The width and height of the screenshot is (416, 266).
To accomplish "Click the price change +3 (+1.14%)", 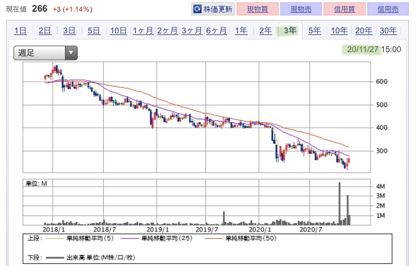I will (72, 9).
